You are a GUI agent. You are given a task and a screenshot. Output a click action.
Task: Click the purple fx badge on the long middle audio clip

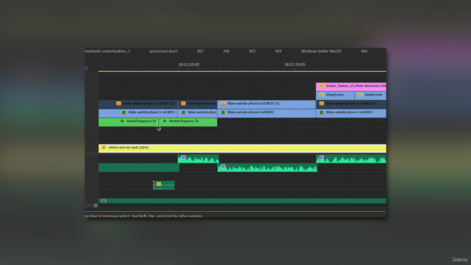[x=223, y=166]
